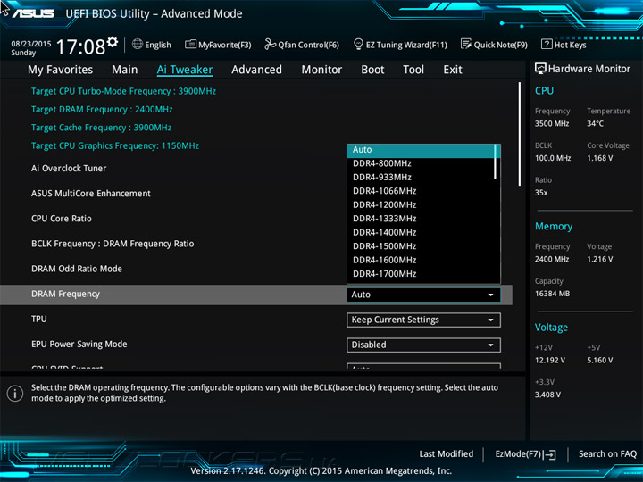Open Qfan Control(F6) fan icon

click(271, 45)
